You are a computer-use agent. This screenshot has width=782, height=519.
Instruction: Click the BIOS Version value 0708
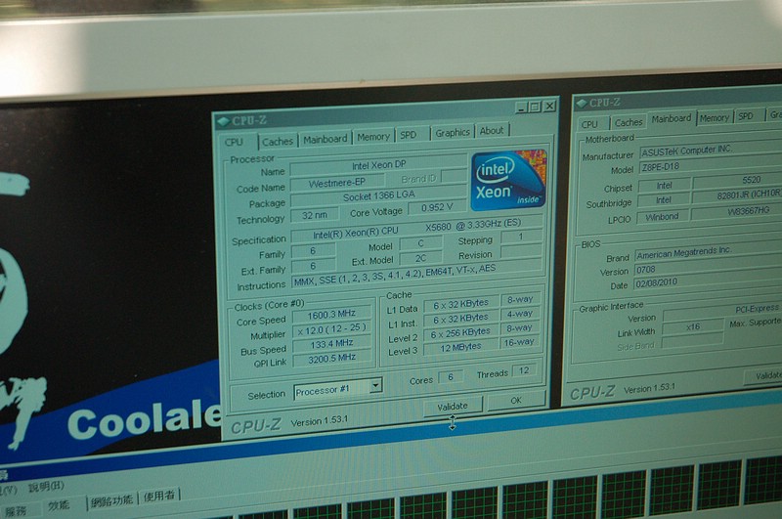coord(708,268)
